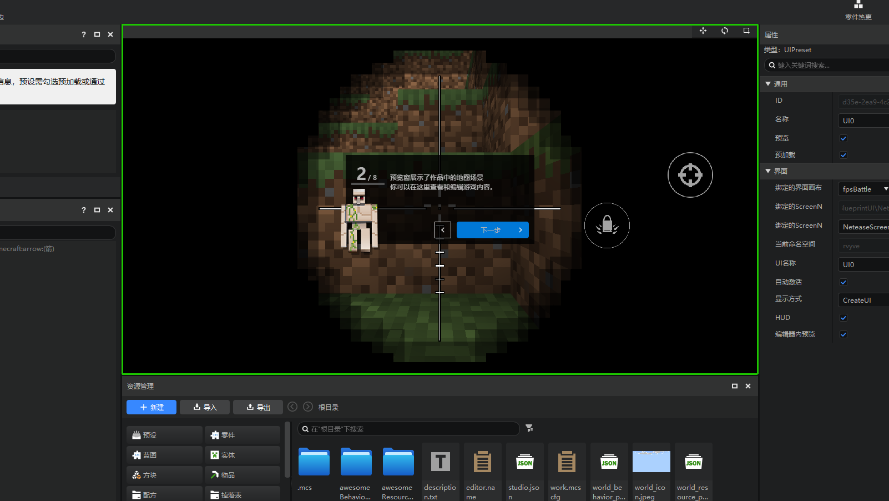Click the filter icon beside resource search
This screenshot has height=501, width=889.
529,428
